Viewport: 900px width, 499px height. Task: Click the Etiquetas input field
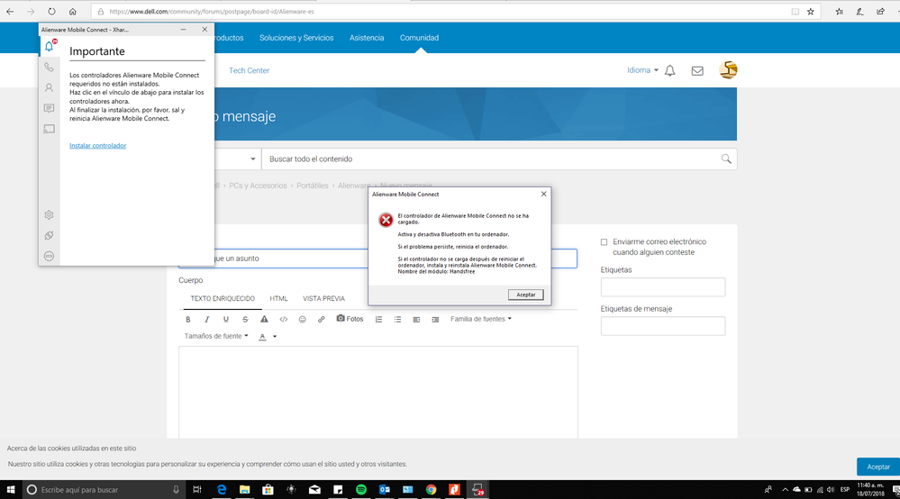coord(663,286)
